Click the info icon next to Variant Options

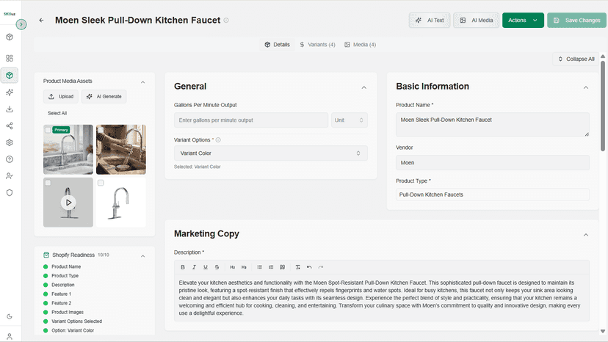[218, 140]
